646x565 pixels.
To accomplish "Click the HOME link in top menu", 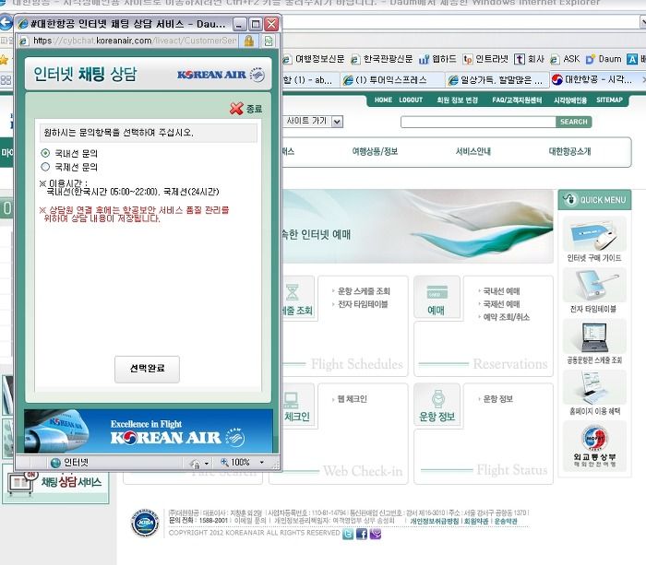I will coord(383,100).
